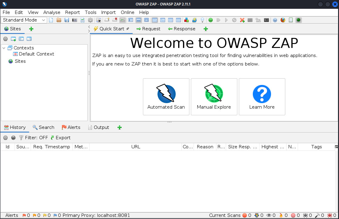The image size is (339, 219).
Task: Click the Drop request toolbar icon
Action: pyautogui.click(x=234, y=20)
